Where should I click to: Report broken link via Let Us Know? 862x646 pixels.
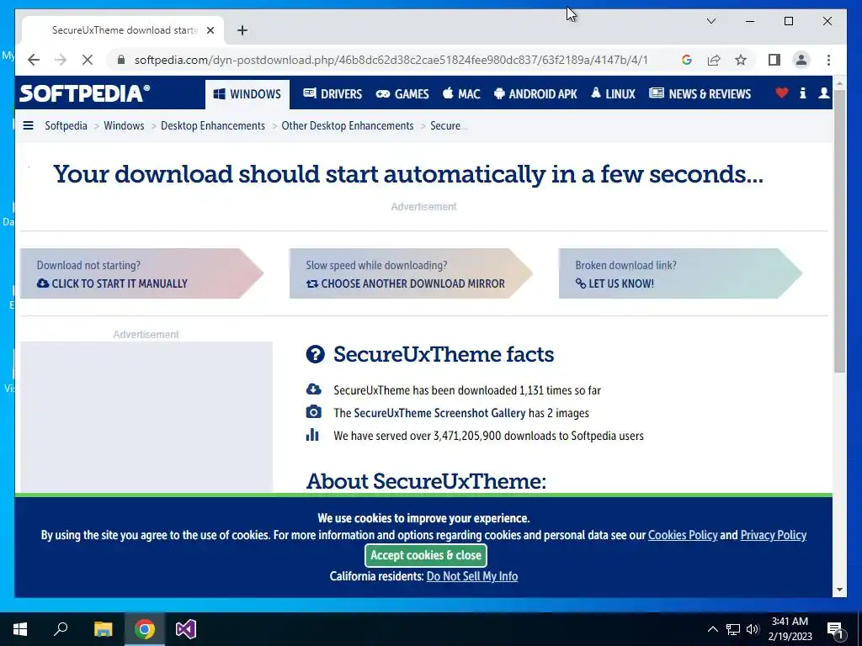[x=615, y=284]
